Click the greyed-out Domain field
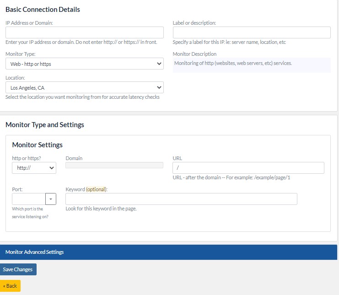The width and height of the screenshot is (339, 295). [114, 166]
